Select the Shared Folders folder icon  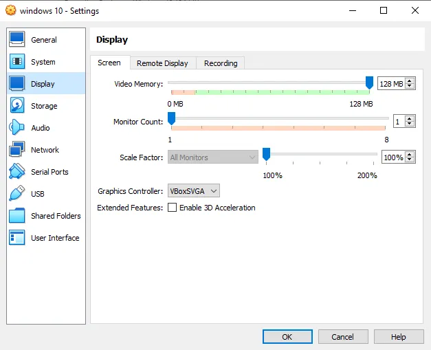[x=16, y=215]
